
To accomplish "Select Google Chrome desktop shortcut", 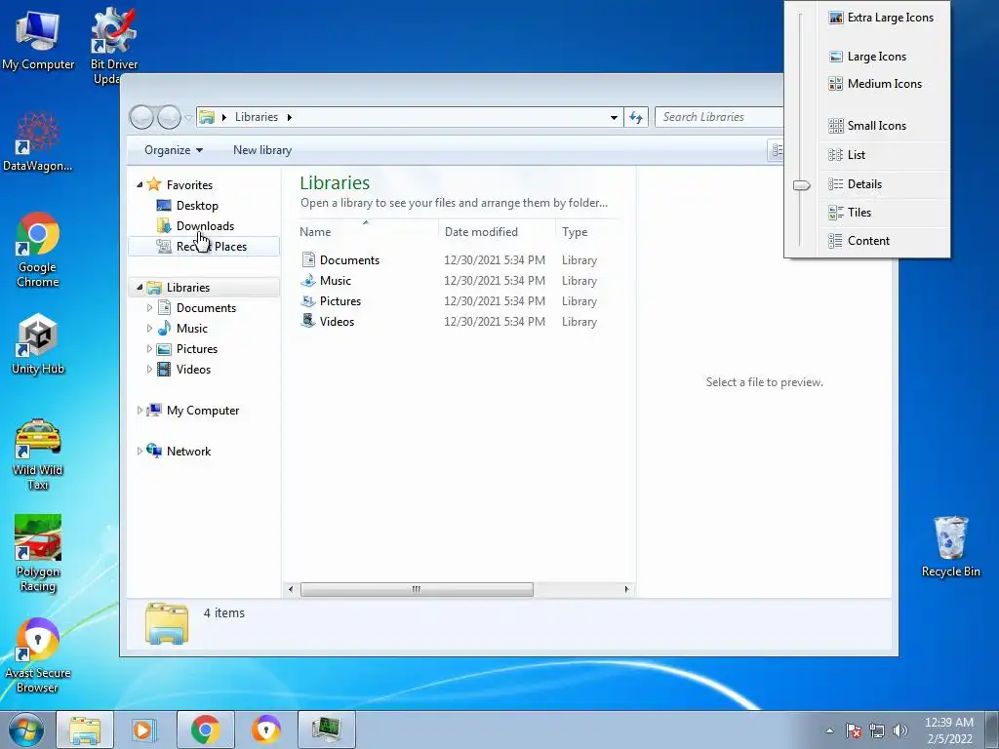I will pos(38,250).
